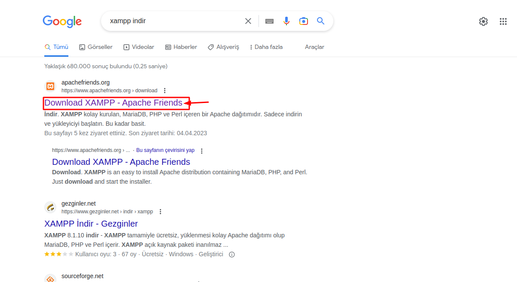Click gezginler.net favicon
Image resolution: width=517 pixels, height=282 pixels.
pyautogui.click(x=50, y=207)
